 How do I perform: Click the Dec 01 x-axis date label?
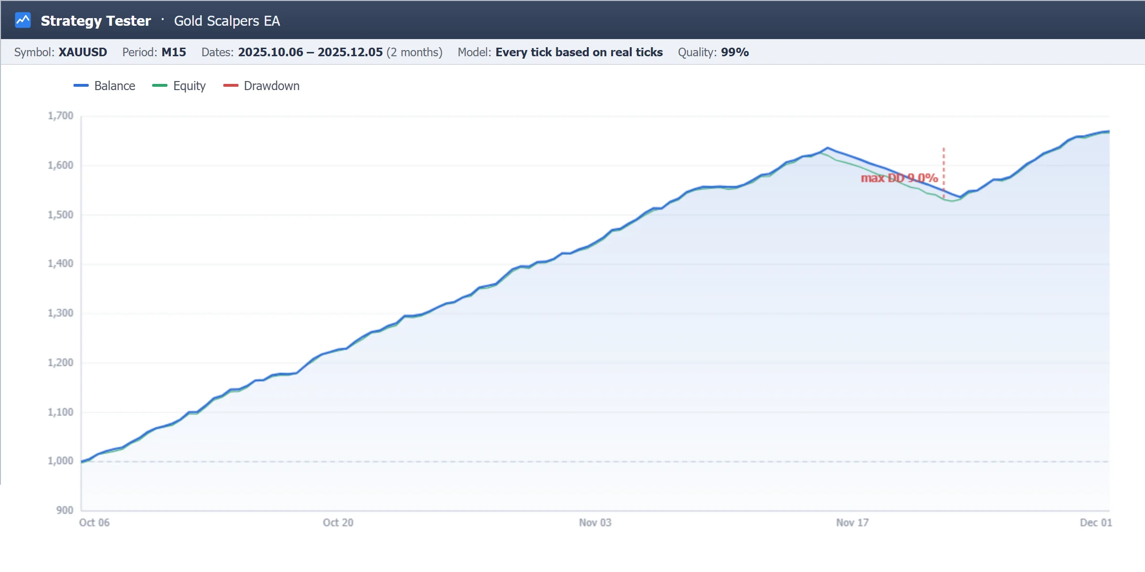click(1096, 522)
